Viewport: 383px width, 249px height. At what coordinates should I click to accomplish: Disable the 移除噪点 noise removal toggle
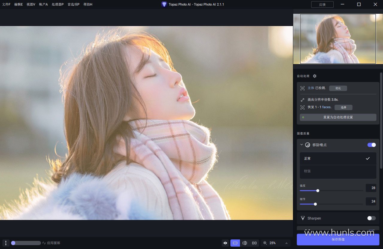(371, 145)
